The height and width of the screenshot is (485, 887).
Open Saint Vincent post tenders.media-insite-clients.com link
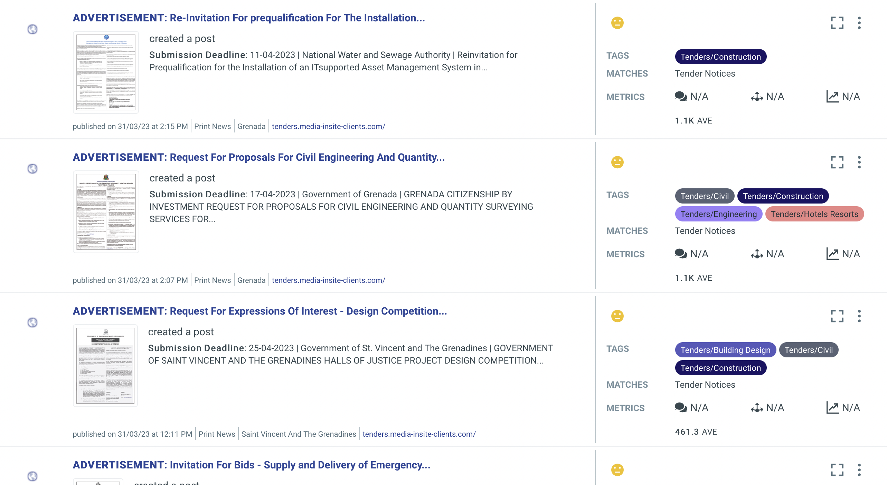click(x=419, y=434)
